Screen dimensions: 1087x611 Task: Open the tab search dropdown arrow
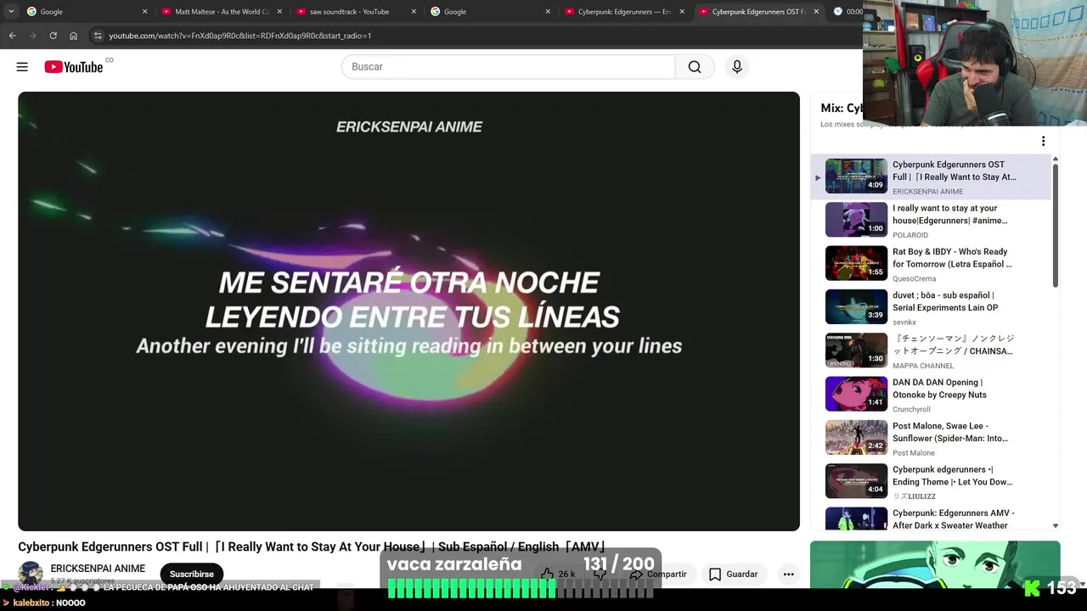[x=11, y=12]
